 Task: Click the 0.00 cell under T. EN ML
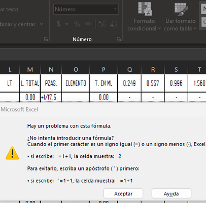pyautogui.click(x=104, y=97)
